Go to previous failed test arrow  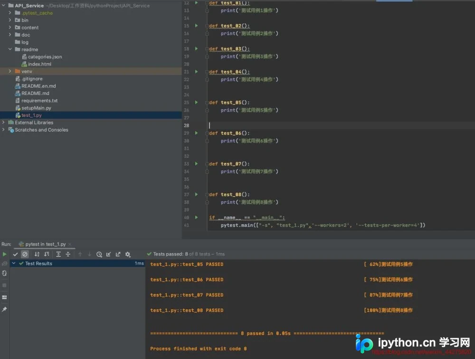80,254
